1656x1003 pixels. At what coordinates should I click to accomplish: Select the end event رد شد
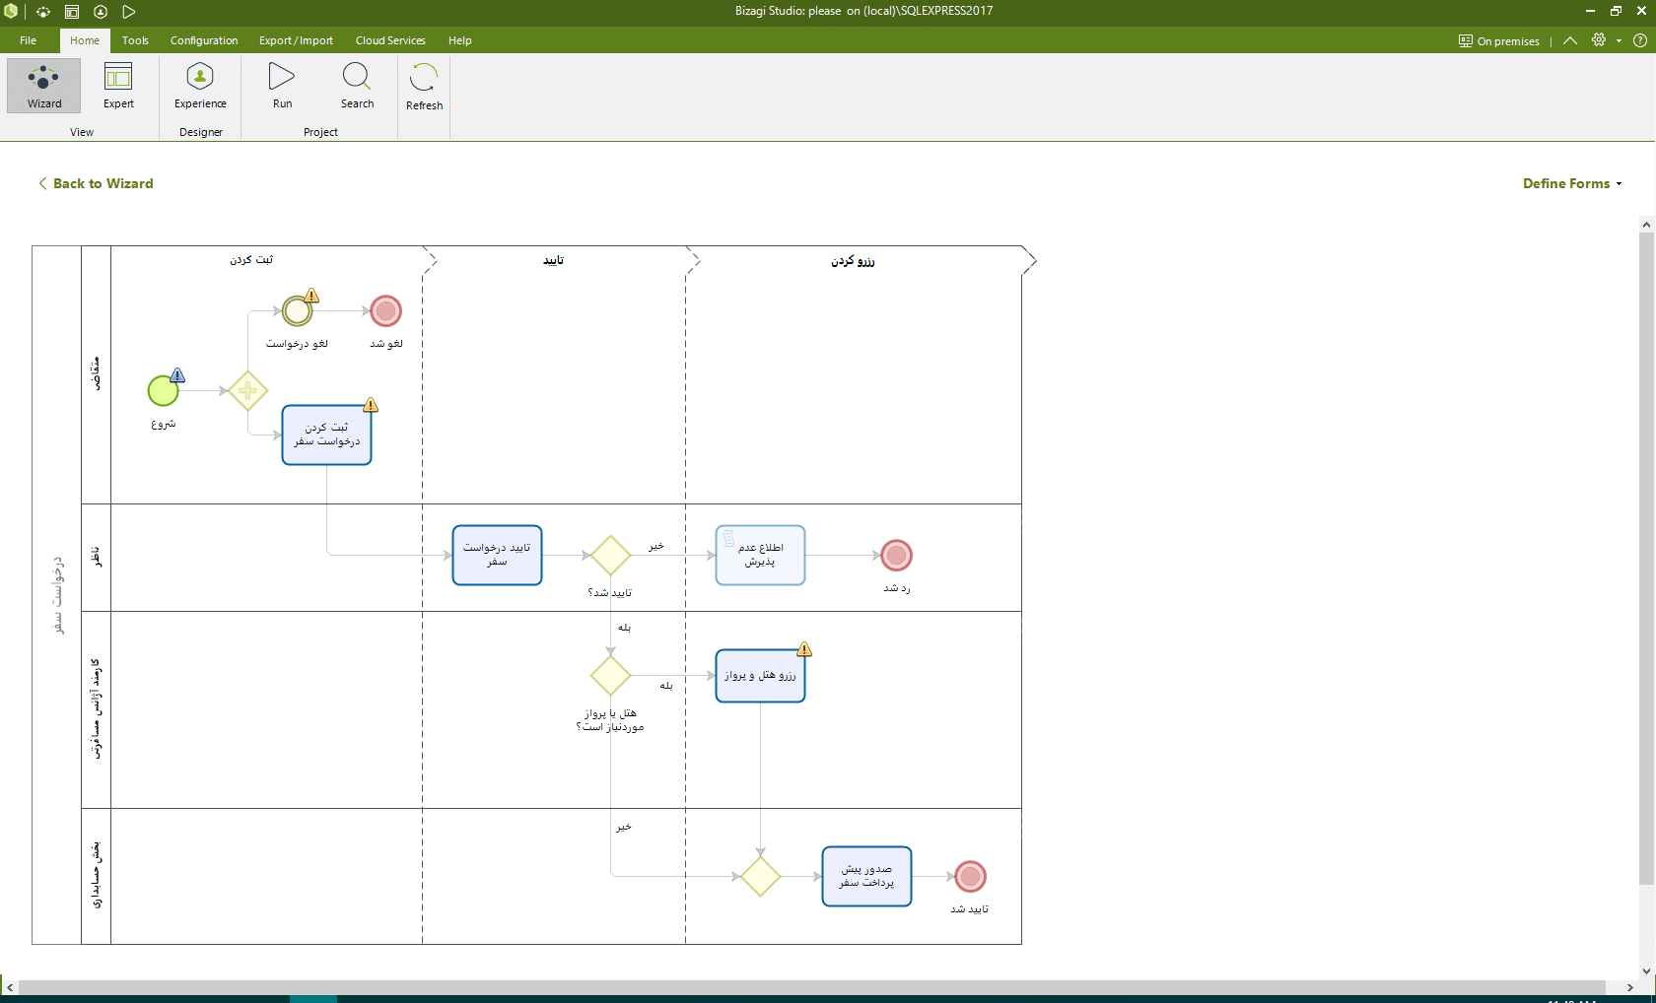(x=896, y=556)
